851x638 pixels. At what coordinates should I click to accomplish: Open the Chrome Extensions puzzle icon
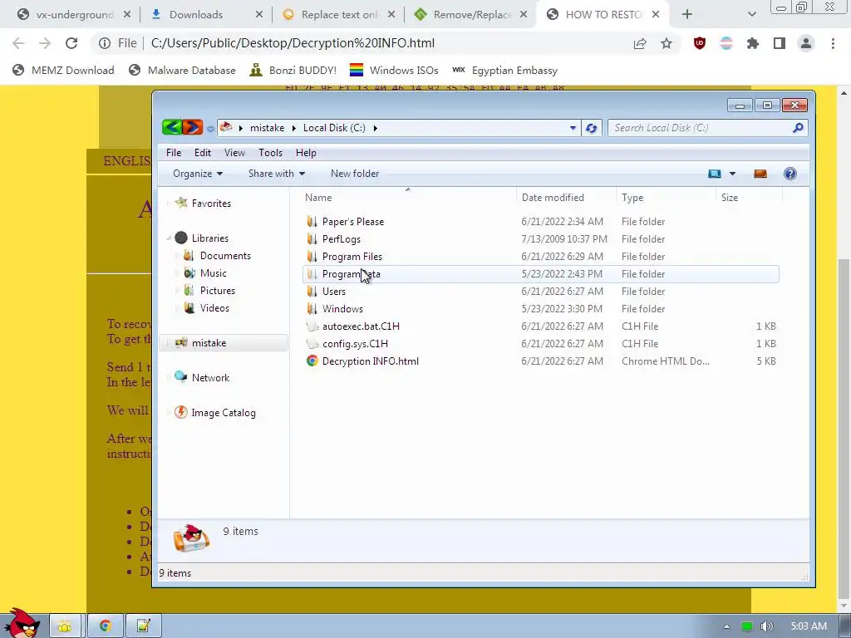753,43
